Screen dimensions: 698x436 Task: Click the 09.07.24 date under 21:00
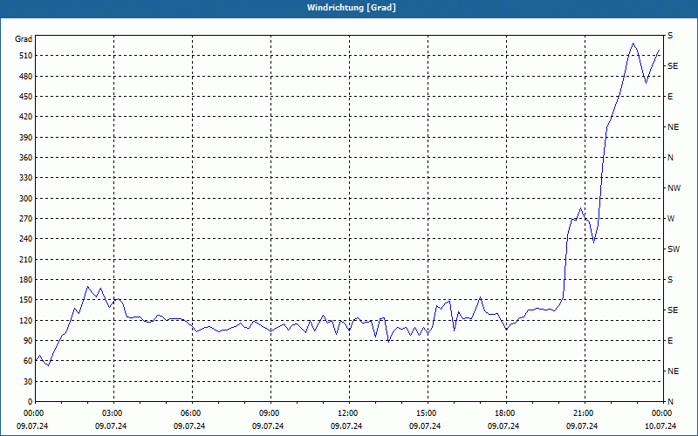coord(582,426)
